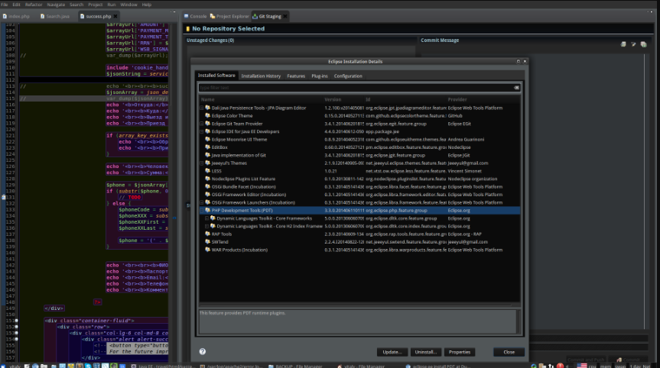This screenshot has width=660, height=368.
Task: Expand Eclipse IDE for Java EE Developers
Action: 202,131
